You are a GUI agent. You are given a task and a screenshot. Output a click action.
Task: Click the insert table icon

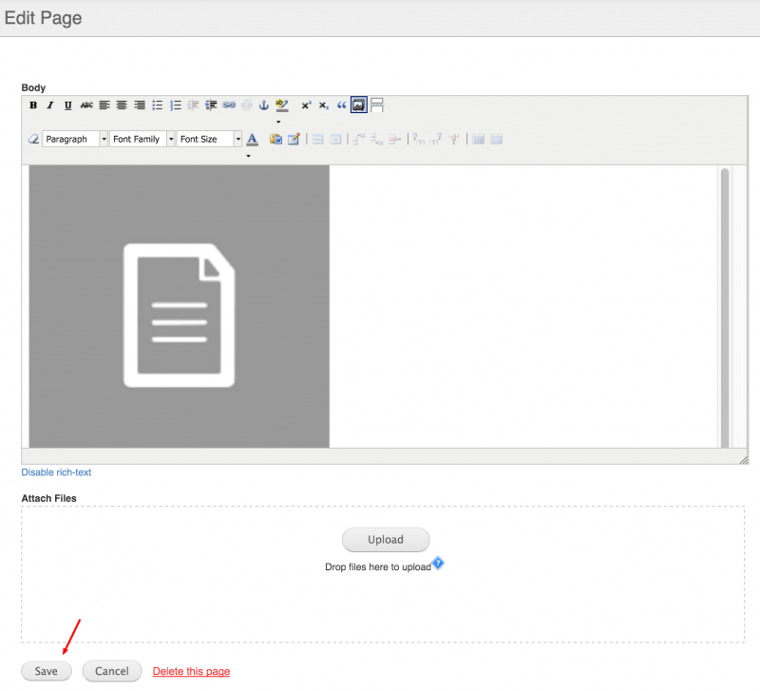(x=294, y=139)
